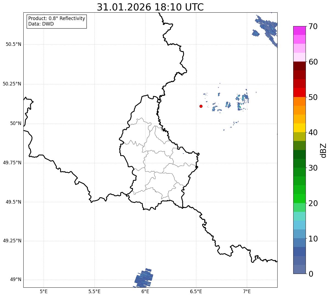Click the Product 0.8° Reflectivity info box
The width and height of the screenshot is (330, 297).
[57, 21]
